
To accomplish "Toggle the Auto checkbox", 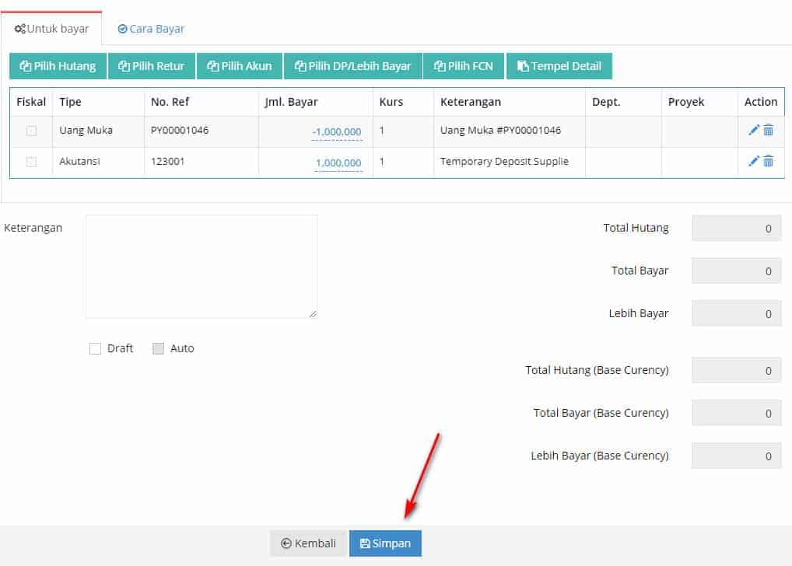I will pyautogui.click(x=159, y=349).
